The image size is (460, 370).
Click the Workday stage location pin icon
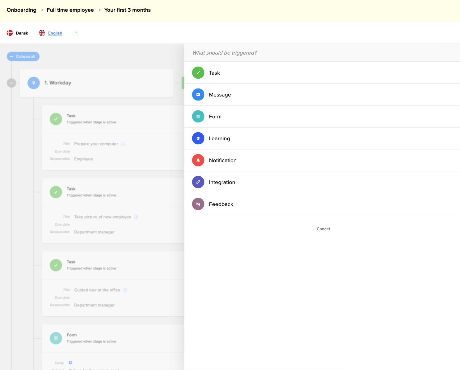[34, 83]
